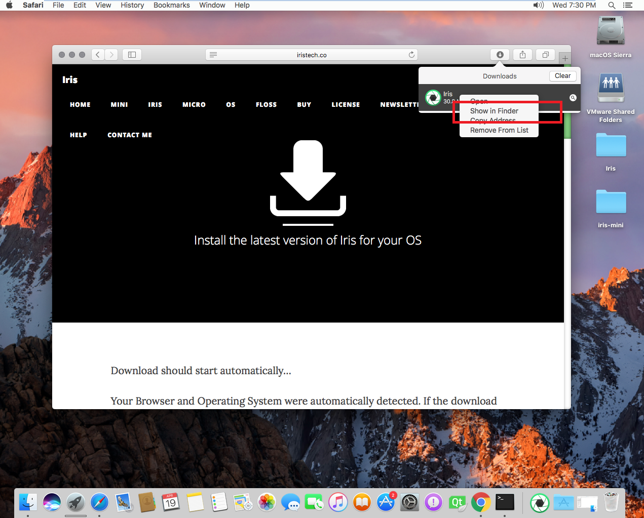Go to the MINI nav link
Image resolution: width=644 pixels, height=518 pixels.
point(119,105)
